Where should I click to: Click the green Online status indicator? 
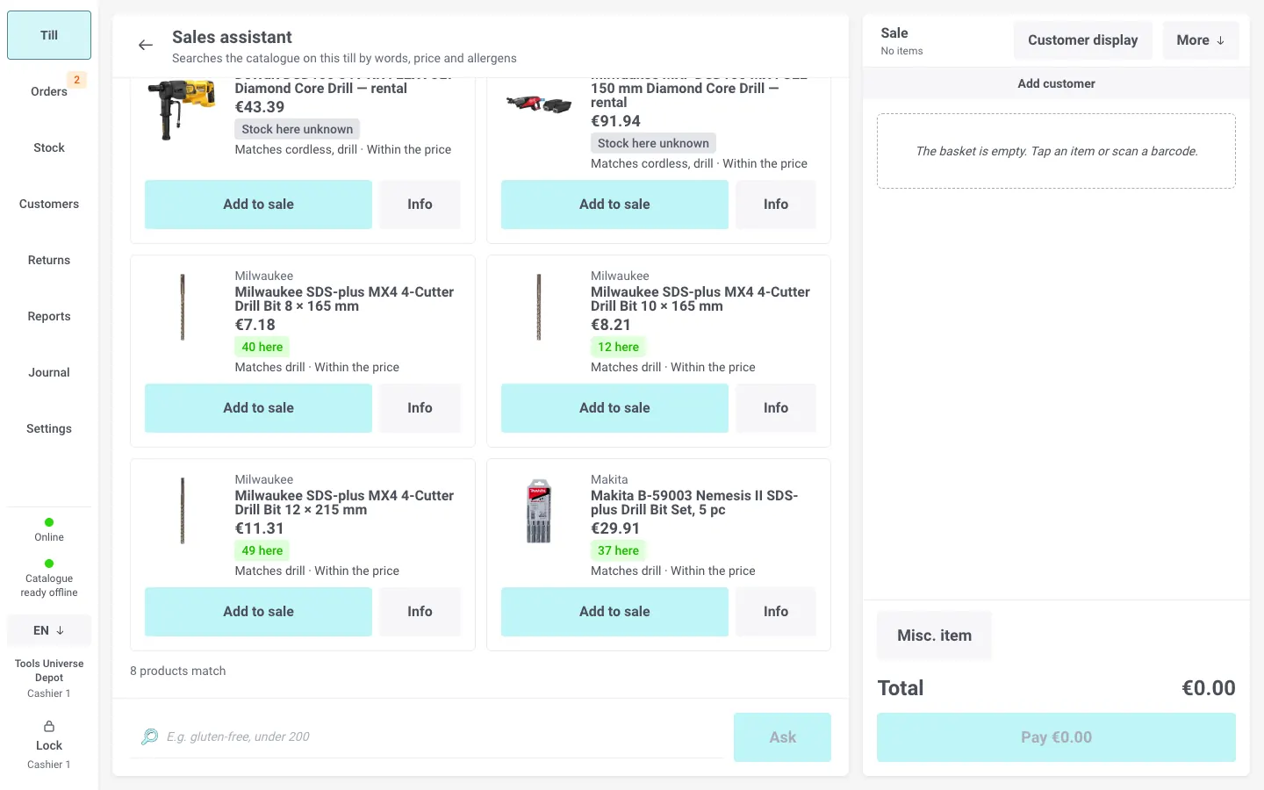tap(49, 522)
